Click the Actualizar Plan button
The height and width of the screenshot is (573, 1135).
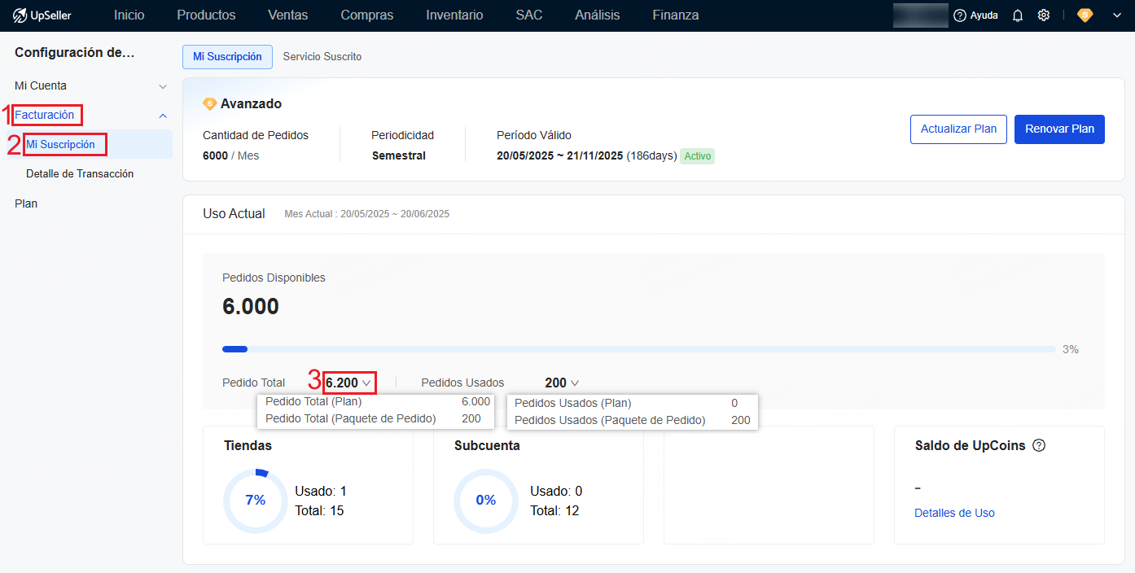(958, 129)
